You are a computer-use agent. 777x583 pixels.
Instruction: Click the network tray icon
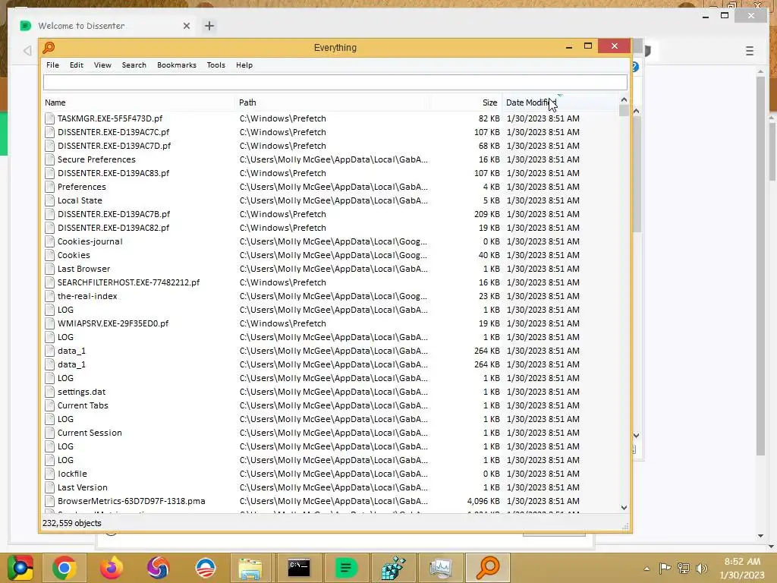pyautogui.click(x=684, y=569)
